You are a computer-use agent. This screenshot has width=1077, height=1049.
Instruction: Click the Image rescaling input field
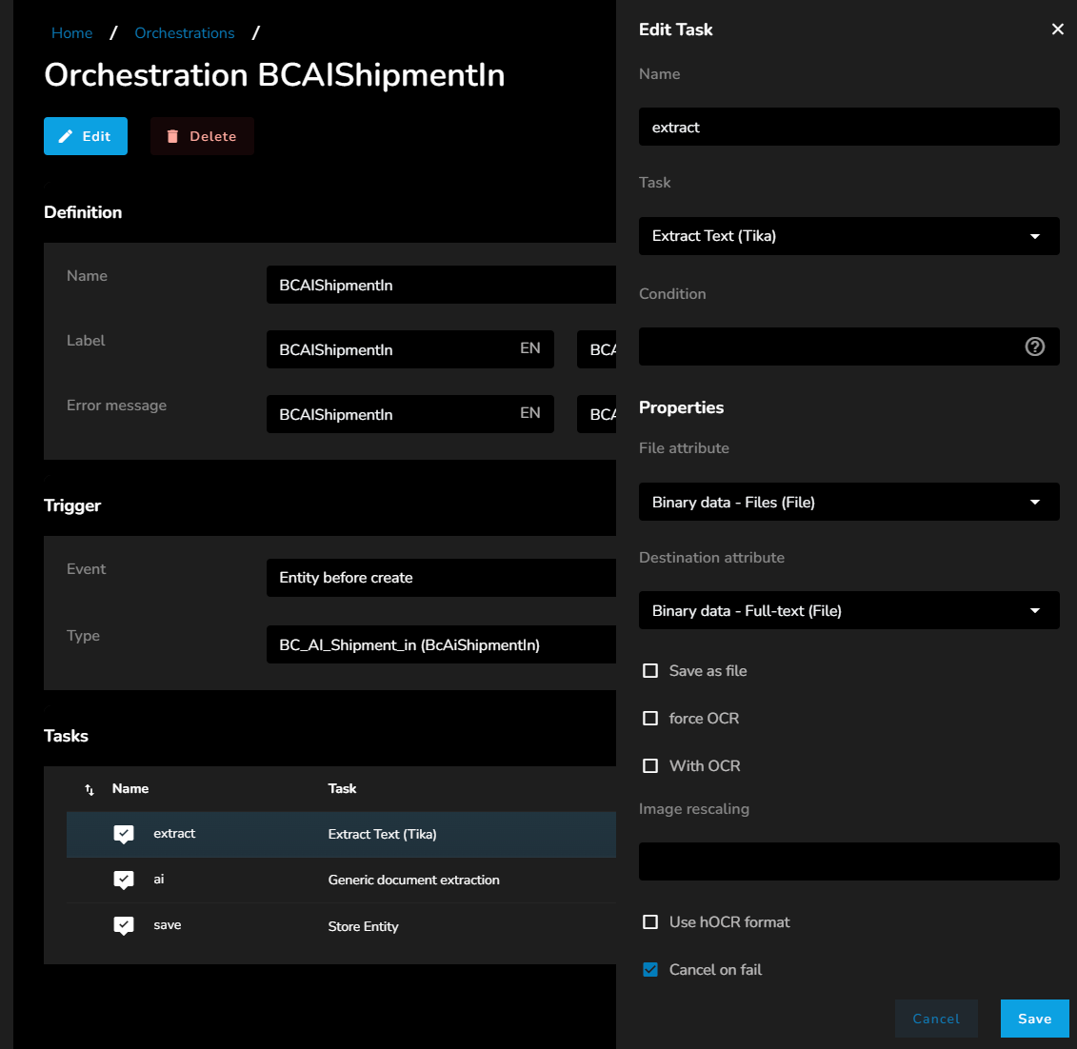click(x=848, y=861)
